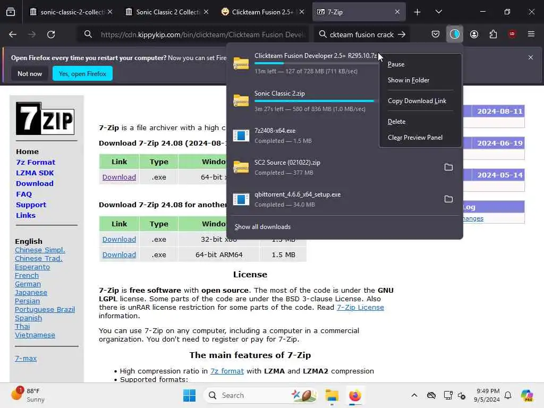The width and height of the screenshot is (544, 408).
Task: Click the 64-bit ARM64 Download link
Action: coord(119,254)
